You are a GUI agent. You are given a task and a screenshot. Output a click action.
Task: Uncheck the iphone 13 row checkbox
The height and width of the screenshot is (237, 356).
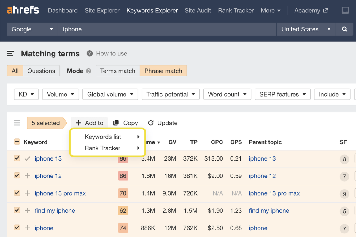pyautogui.click(x=17, y=158)
